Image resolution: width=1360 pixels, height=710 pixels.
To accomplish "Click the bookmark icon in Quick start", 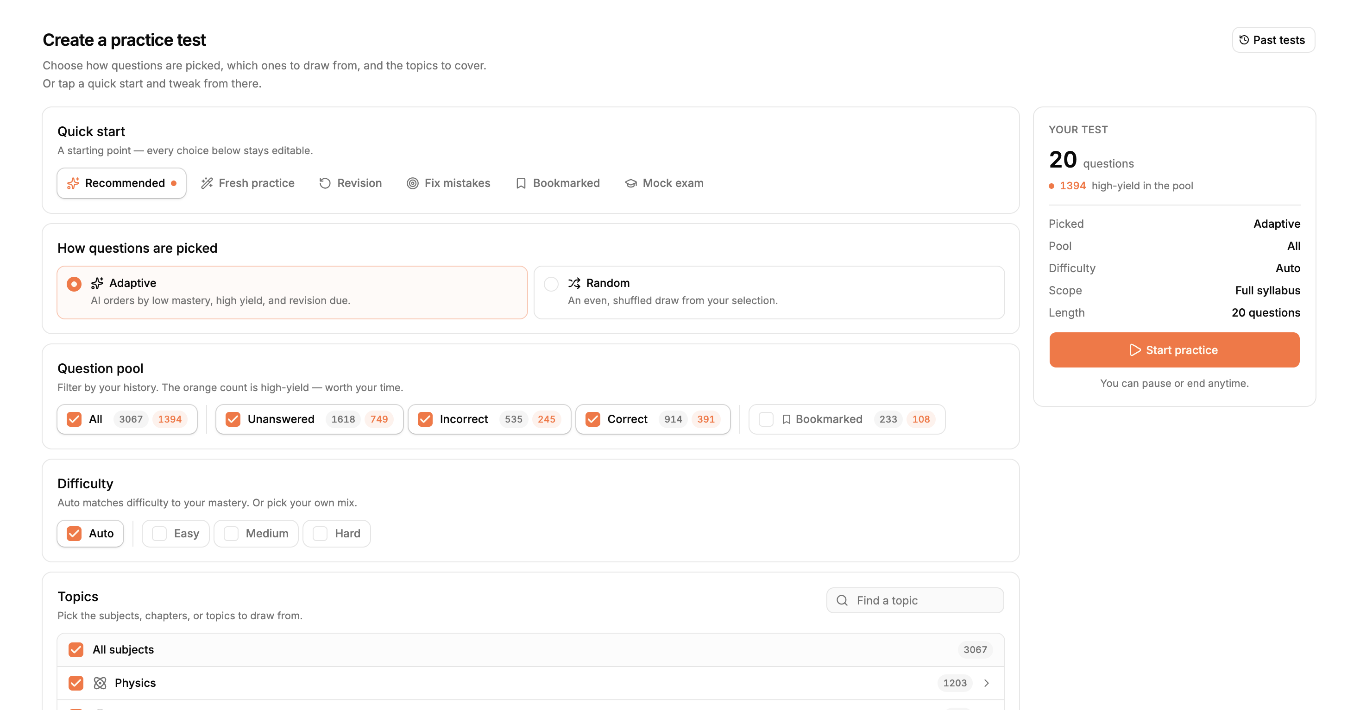I will pyautogui.click(x=521, y=183).
